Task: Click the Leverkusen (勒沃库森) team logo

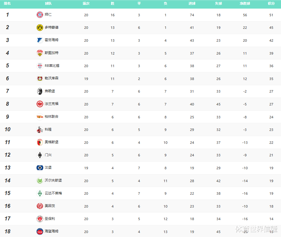Action: 40,78
